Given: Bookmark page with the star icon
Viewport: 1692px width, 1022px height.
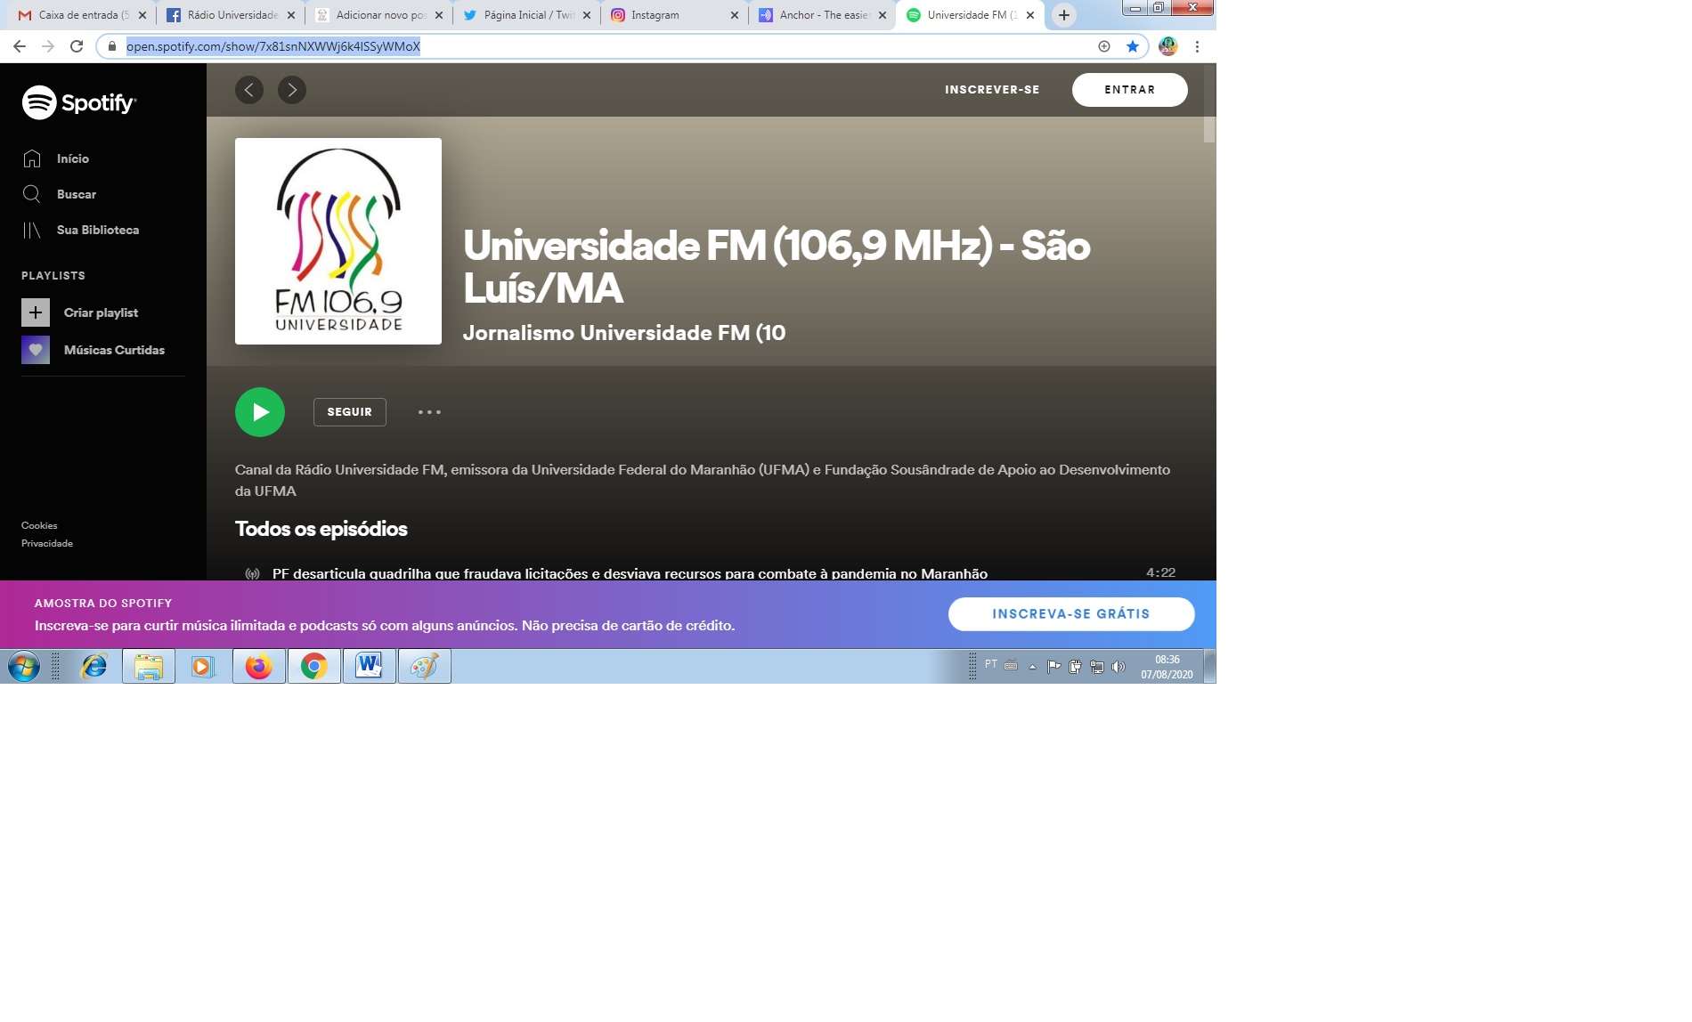Looking at the screenshot, I should pos(1132,46).
